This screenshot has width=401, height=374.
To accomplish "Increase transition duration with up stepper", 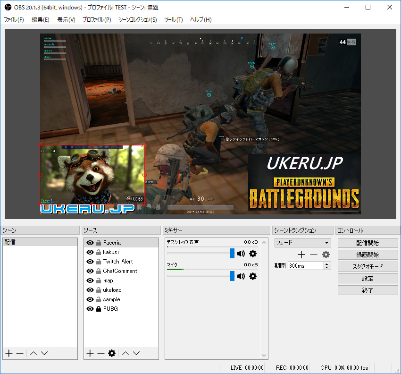I will [x=327, y=264].
